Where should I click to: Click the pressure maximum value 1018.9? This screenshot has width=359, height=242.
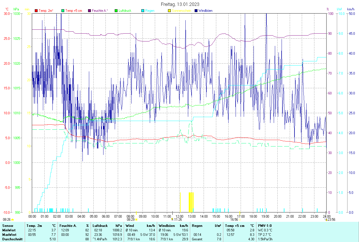point(117,235)
